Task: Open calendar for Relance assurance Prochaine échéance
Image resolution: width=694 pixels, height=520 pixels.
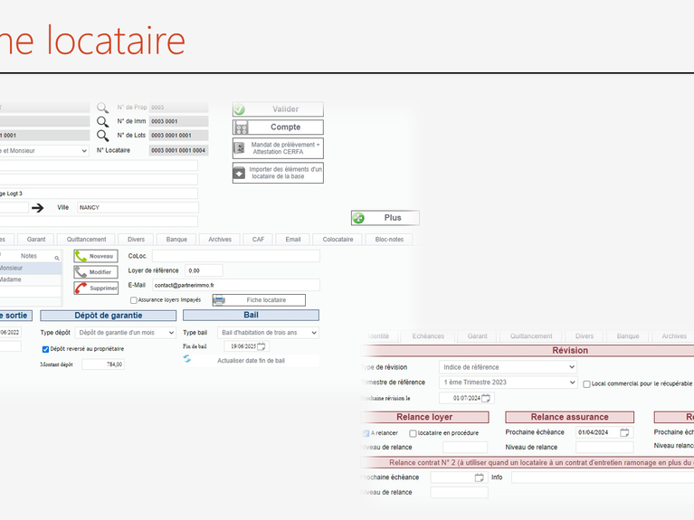Action: point(624,432)
